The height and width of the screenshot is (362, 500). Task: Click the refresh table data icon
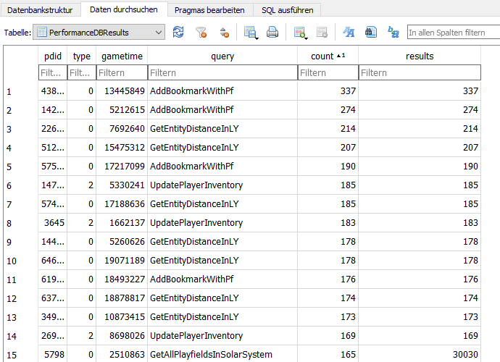click(x=178, y=32)
